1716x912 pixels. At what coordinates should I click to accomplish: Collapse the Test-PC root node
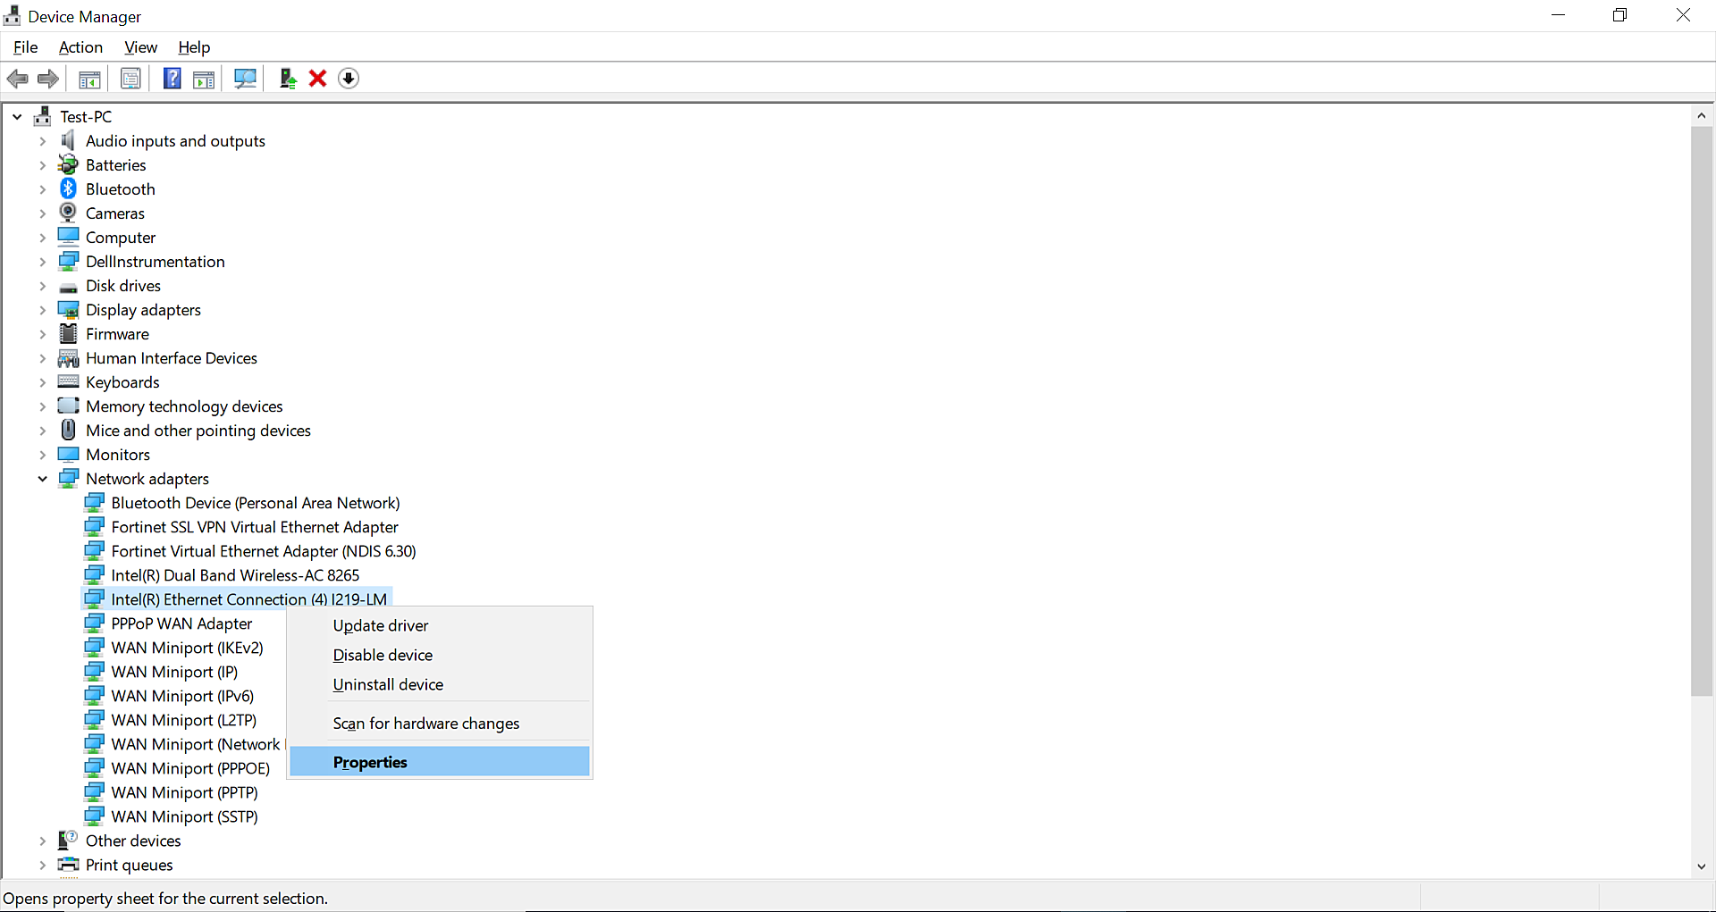pyautogui.click(x=17, y=116)
